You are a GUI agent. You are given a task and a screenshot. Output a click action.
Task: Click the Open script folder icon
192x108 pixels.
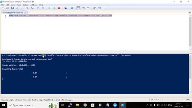click(7, 8)
